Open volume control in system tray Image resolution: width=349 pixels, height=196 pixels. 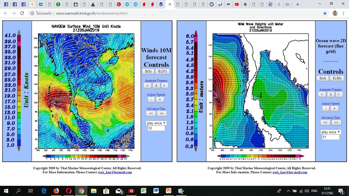[x=307, y=191]
